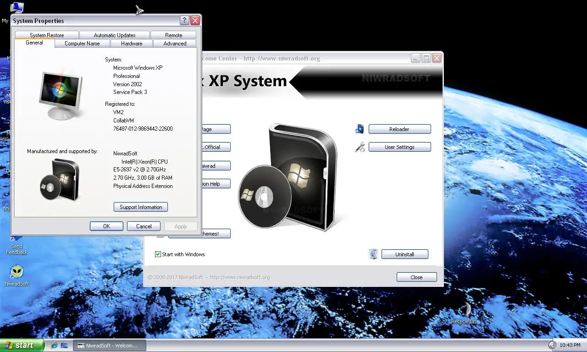
Task: Show hidden system tray icons
Action: (x=552, y=345)
